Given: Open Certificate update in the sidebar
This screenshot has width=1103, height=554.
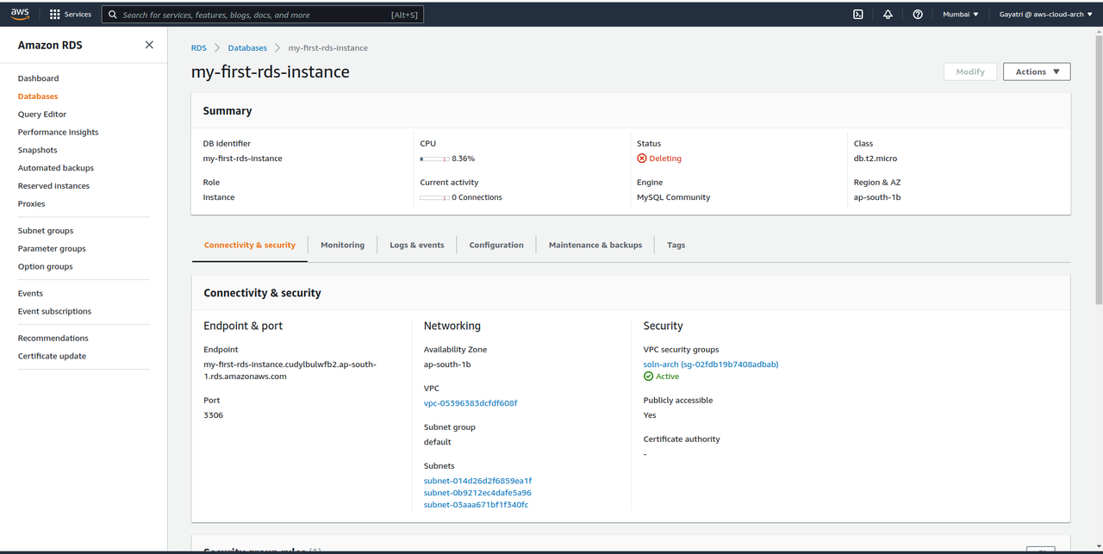Looking at the screenshot, I should (52, 357).
